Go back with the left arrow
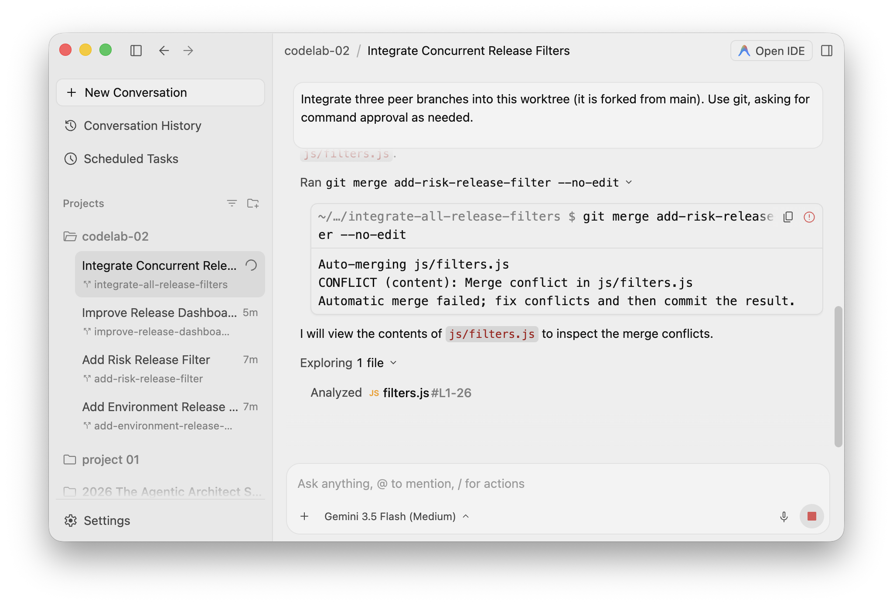Viewport: 893px width, 606px height. [164, 51]
